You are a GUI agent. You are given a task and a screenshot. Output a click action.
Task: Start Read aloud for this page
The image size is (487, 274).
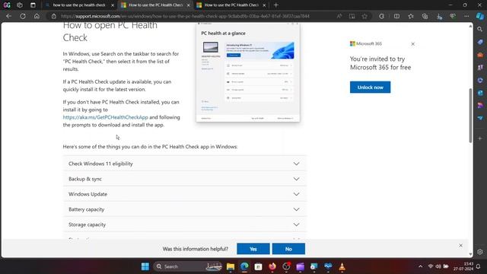[x=339, y=16]
